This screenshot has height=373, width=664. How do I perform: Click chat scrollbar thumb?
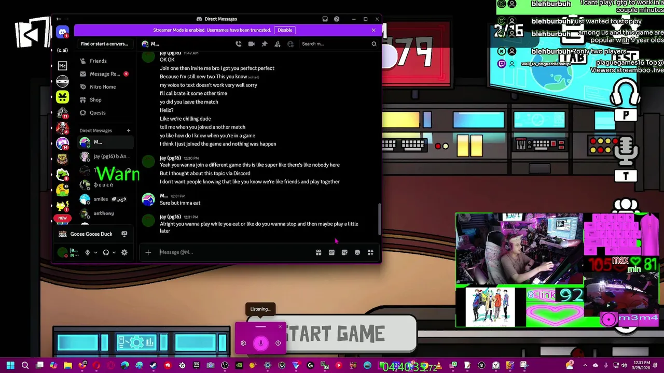click(x=379, y=219)
